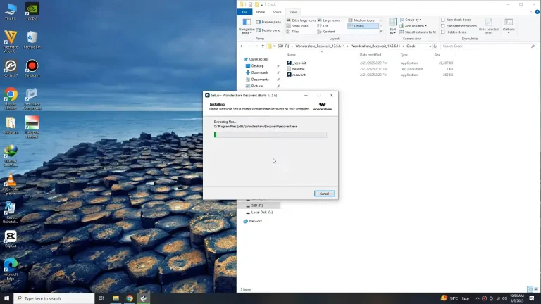The image size is (541, 304).
Task: Select the Revo Uninstaller desktop icon
Action: (11, 213)
